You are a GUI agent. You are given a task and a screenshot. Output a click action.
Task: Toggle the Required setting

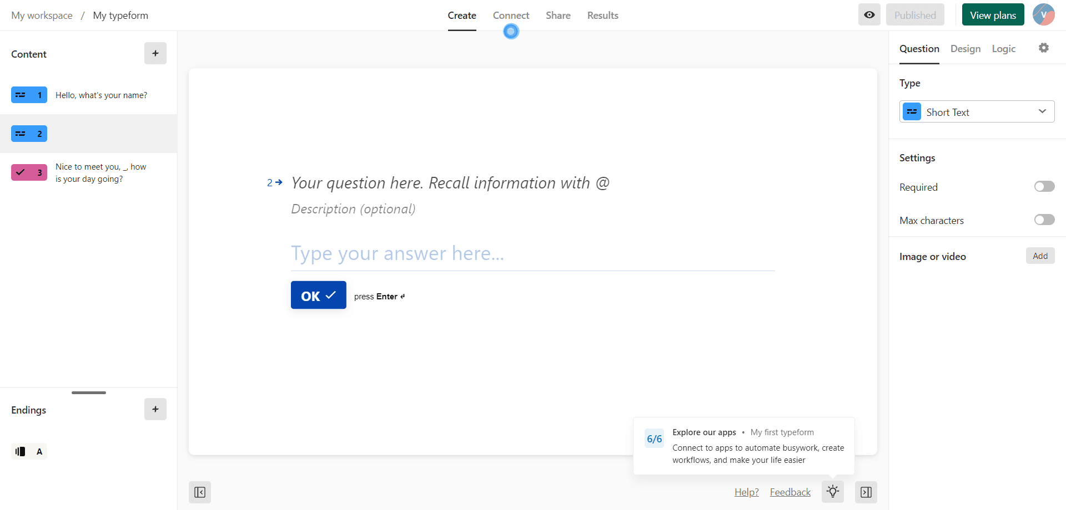pos(1044,187)
